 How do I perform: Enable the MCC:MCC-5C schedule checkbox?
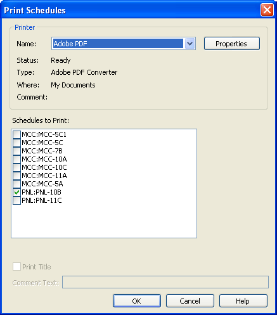coord(16,143)
